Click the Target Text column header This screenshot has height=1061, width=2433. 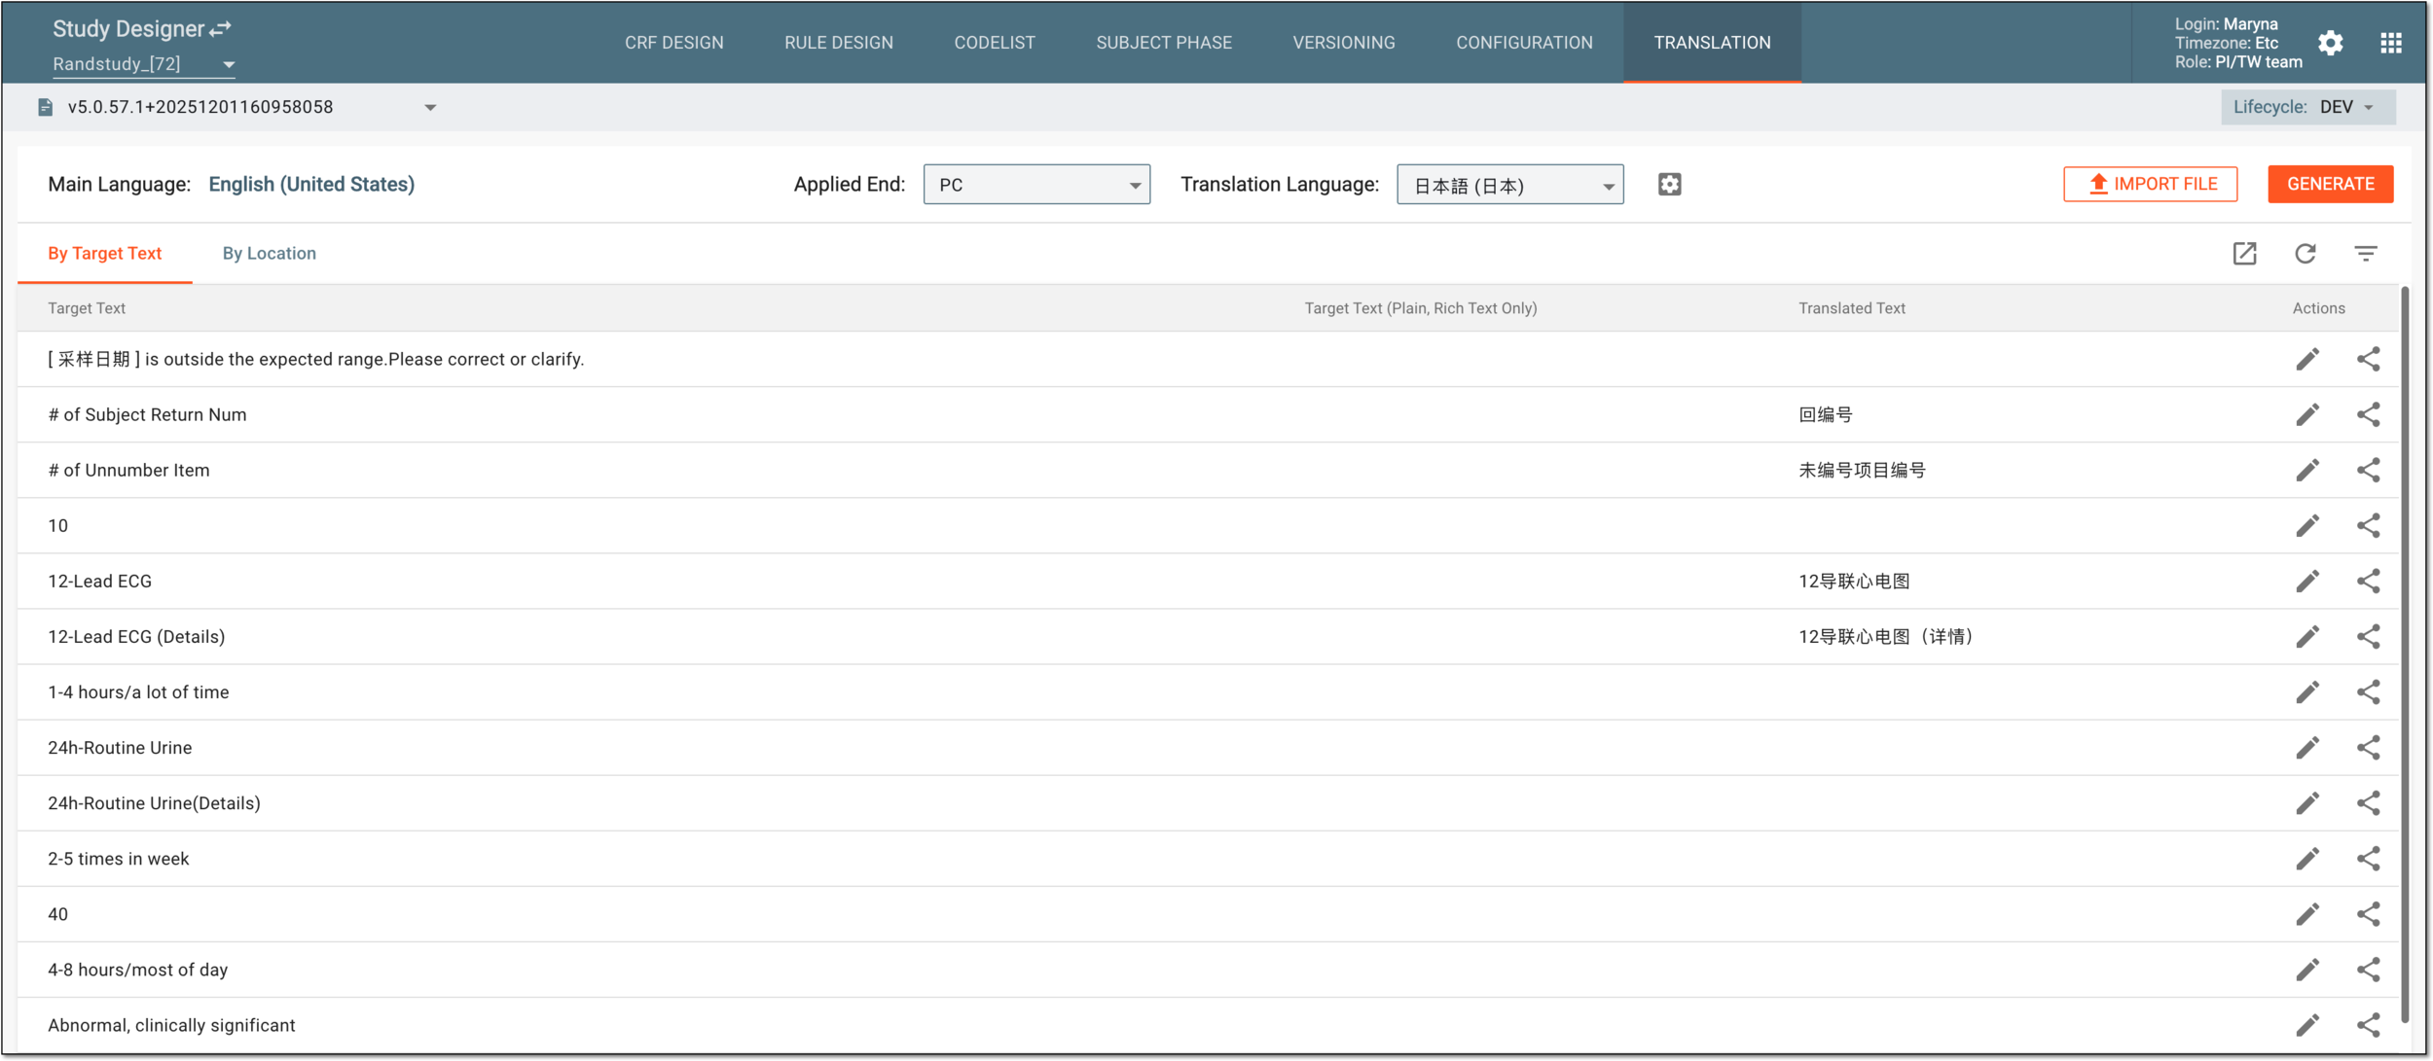click(87, 308)
